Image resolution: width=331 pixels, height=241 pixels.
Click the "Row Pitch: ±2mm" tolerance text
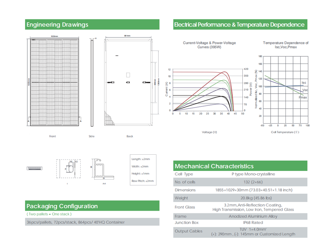[142, 181]
